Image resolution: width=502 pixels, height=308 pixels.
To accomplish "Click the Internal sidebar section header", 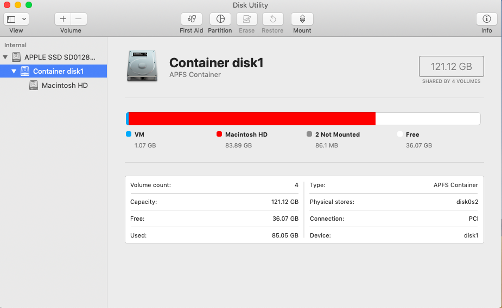I will click(15, 45).
